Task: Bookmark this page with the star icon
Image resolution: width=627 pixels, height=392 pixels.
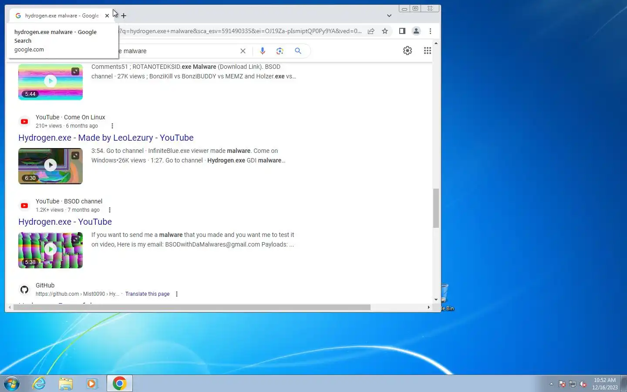Action: 385,31
